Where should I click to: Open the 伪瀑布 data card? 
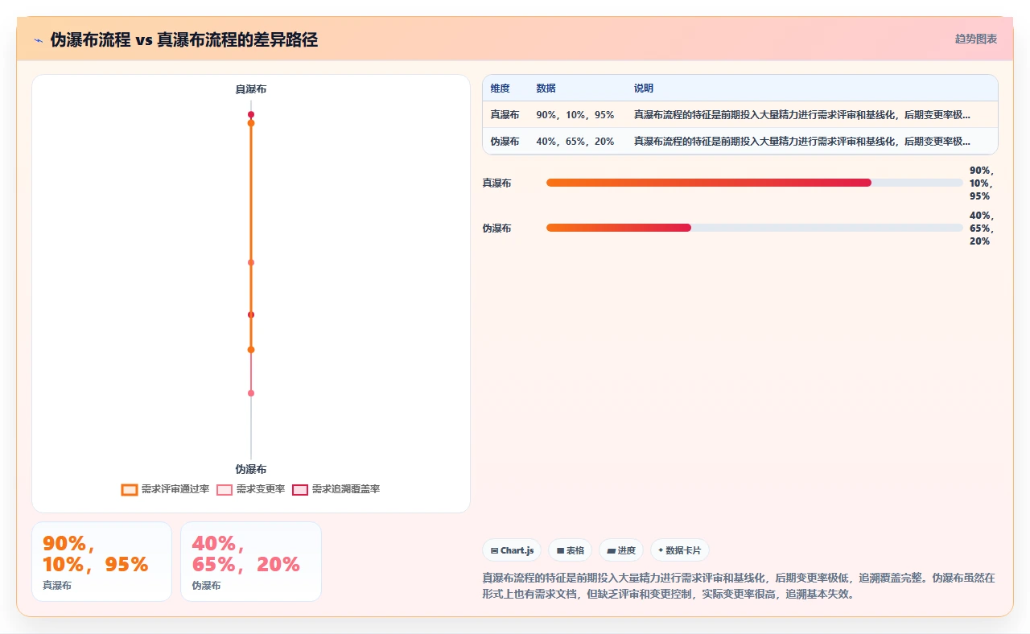[x=251, y=562]
